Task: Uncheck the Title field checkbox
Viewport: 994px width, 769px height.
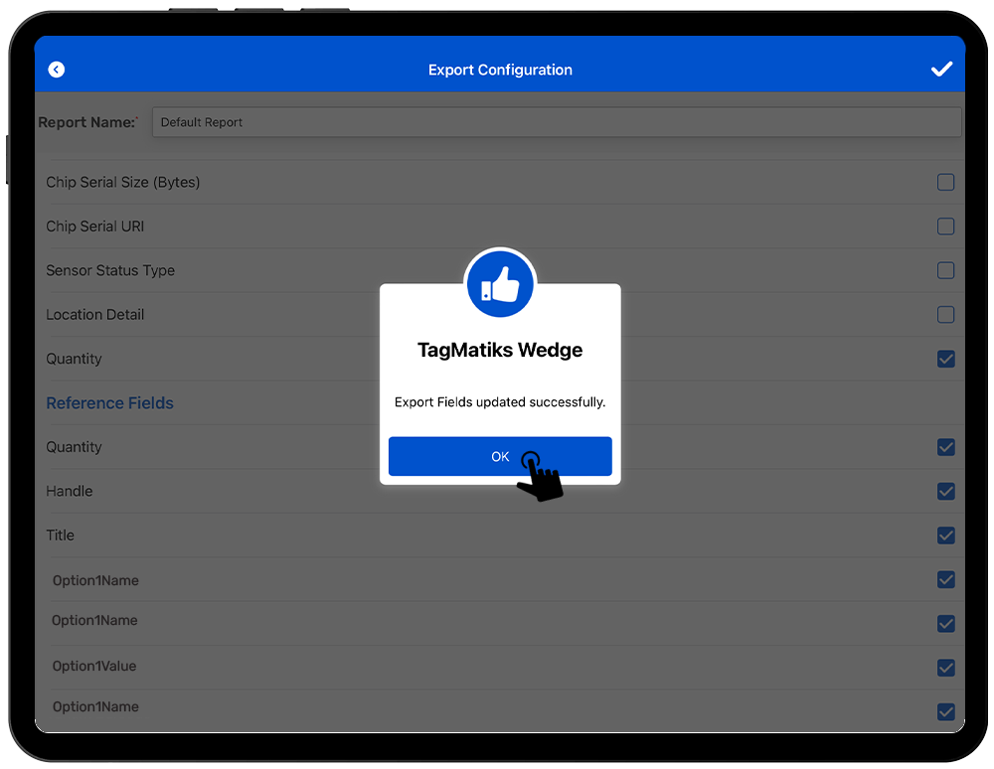Action: pos(945,536)
